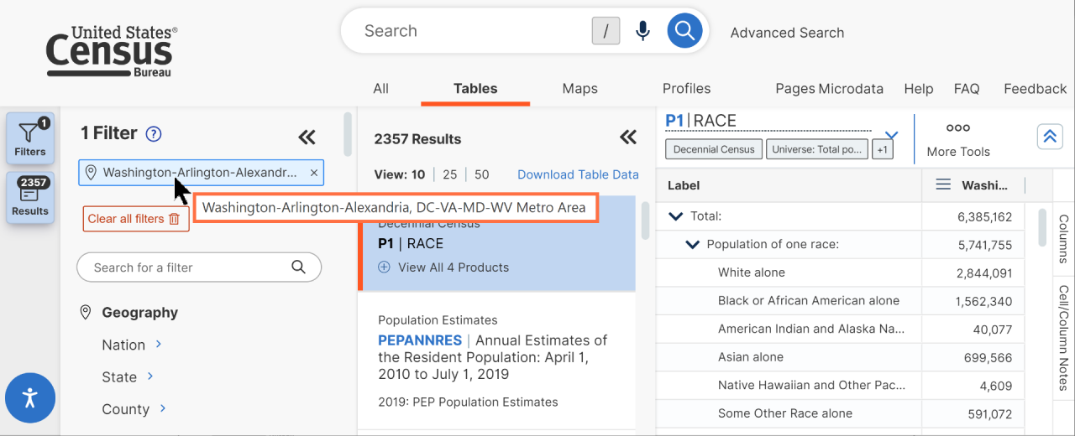The width and height of the screenshot is (1075, 436).
Task: Click View All 4 Products
Action: tap(454, 267)
